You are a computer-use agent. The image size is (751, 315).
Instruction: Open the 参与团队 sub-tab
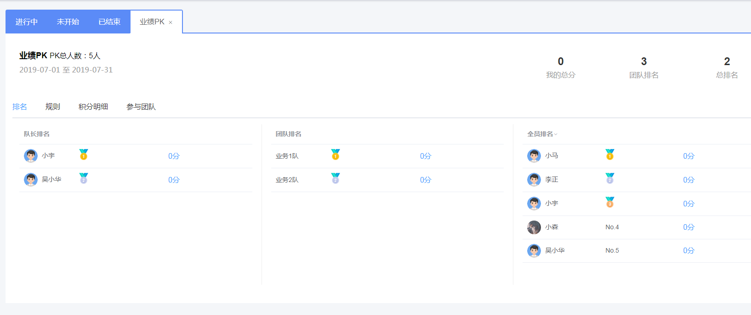141,106
